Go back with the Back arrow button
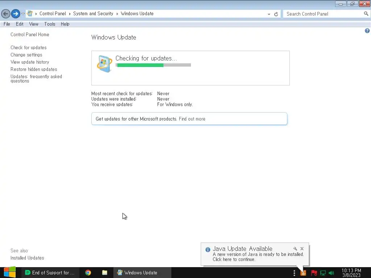Viewport: 371px width, 278px height. pos(6,14)
